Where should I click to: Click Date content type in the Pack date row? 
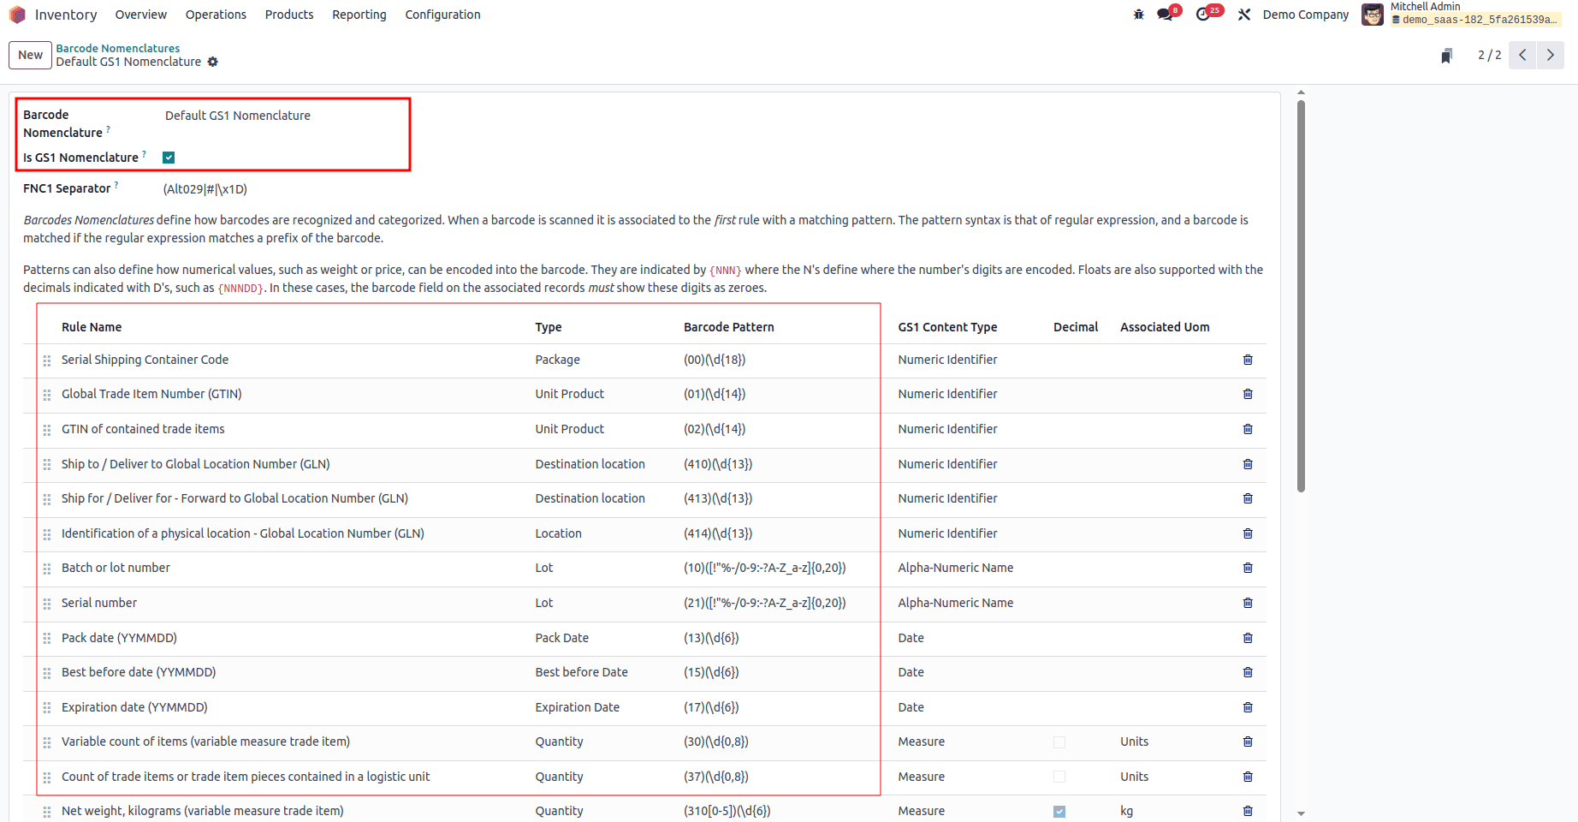(x=911, y=638)
